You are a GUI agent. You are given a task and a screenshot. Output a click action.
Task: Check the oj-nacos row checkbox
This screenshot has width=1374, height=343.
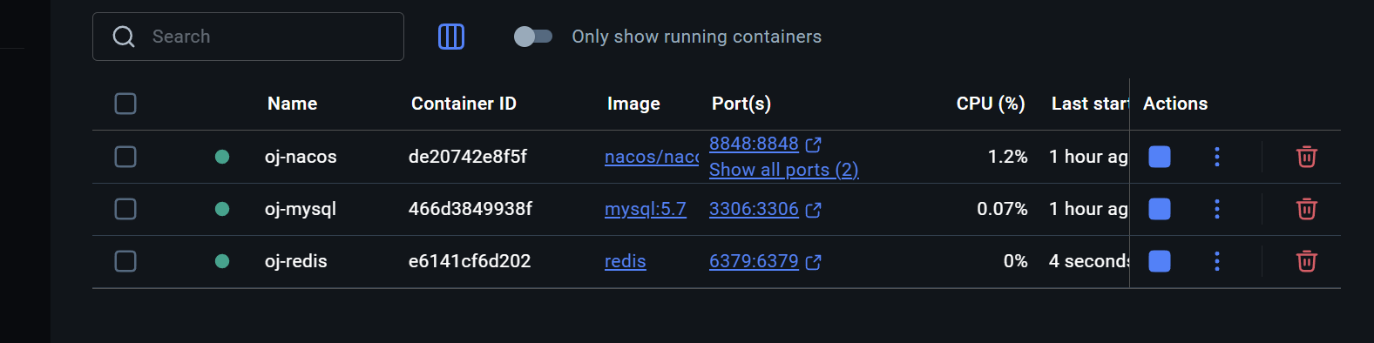click(125, 157)
